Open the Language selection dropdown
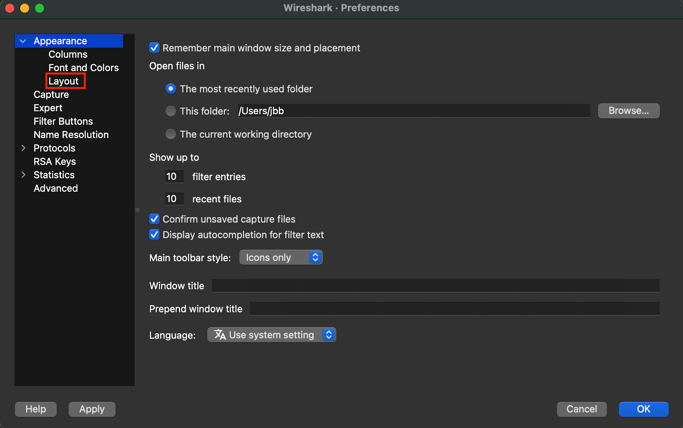The height and width of the screenshot is (428, 683). pos(271,335)
